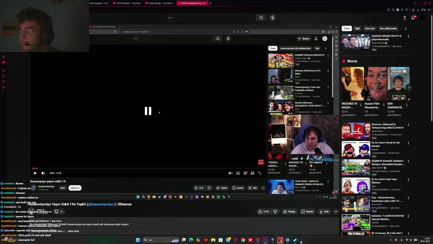The width and height of the screenshot is (433, 244).
Task: Open the @husamviyuviyu channel link in title
Action: pos(101,204)
